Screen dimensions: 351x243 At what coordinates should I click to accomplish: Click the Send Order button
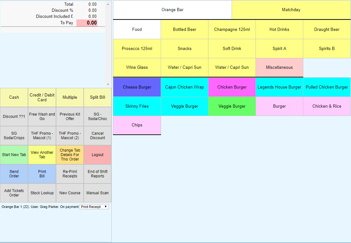(x=14, y=174)
